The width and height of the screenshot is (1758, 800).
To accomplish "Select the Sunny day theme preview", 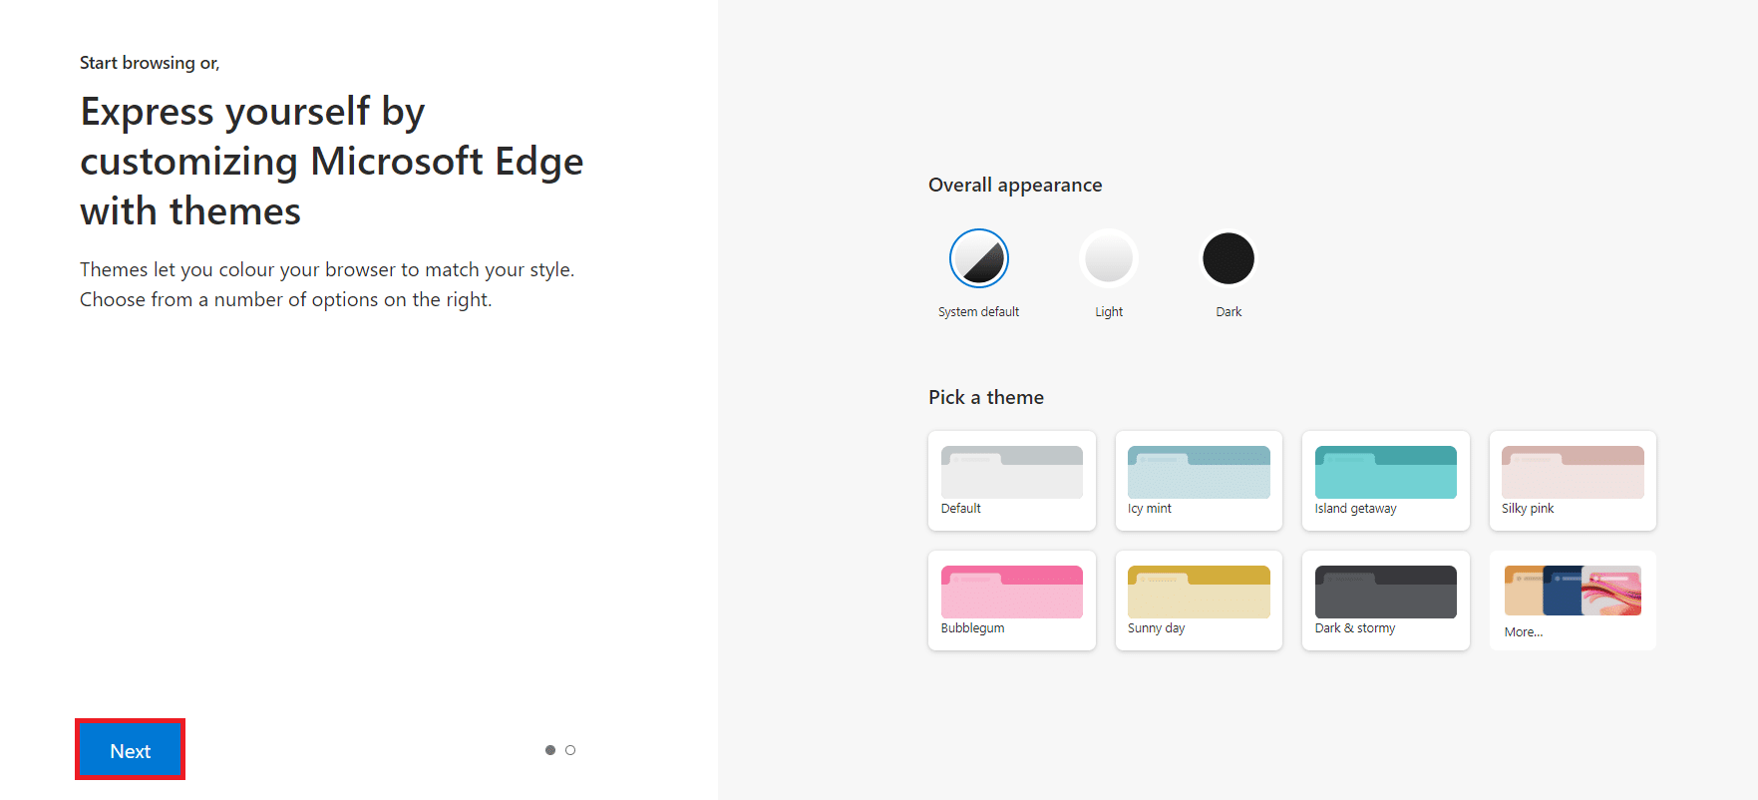I will pos(1198,592).
